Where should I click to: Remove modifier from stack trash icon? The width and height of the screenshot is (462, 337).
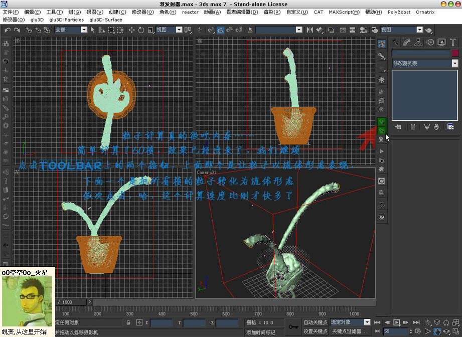click(x=436, y=127)
